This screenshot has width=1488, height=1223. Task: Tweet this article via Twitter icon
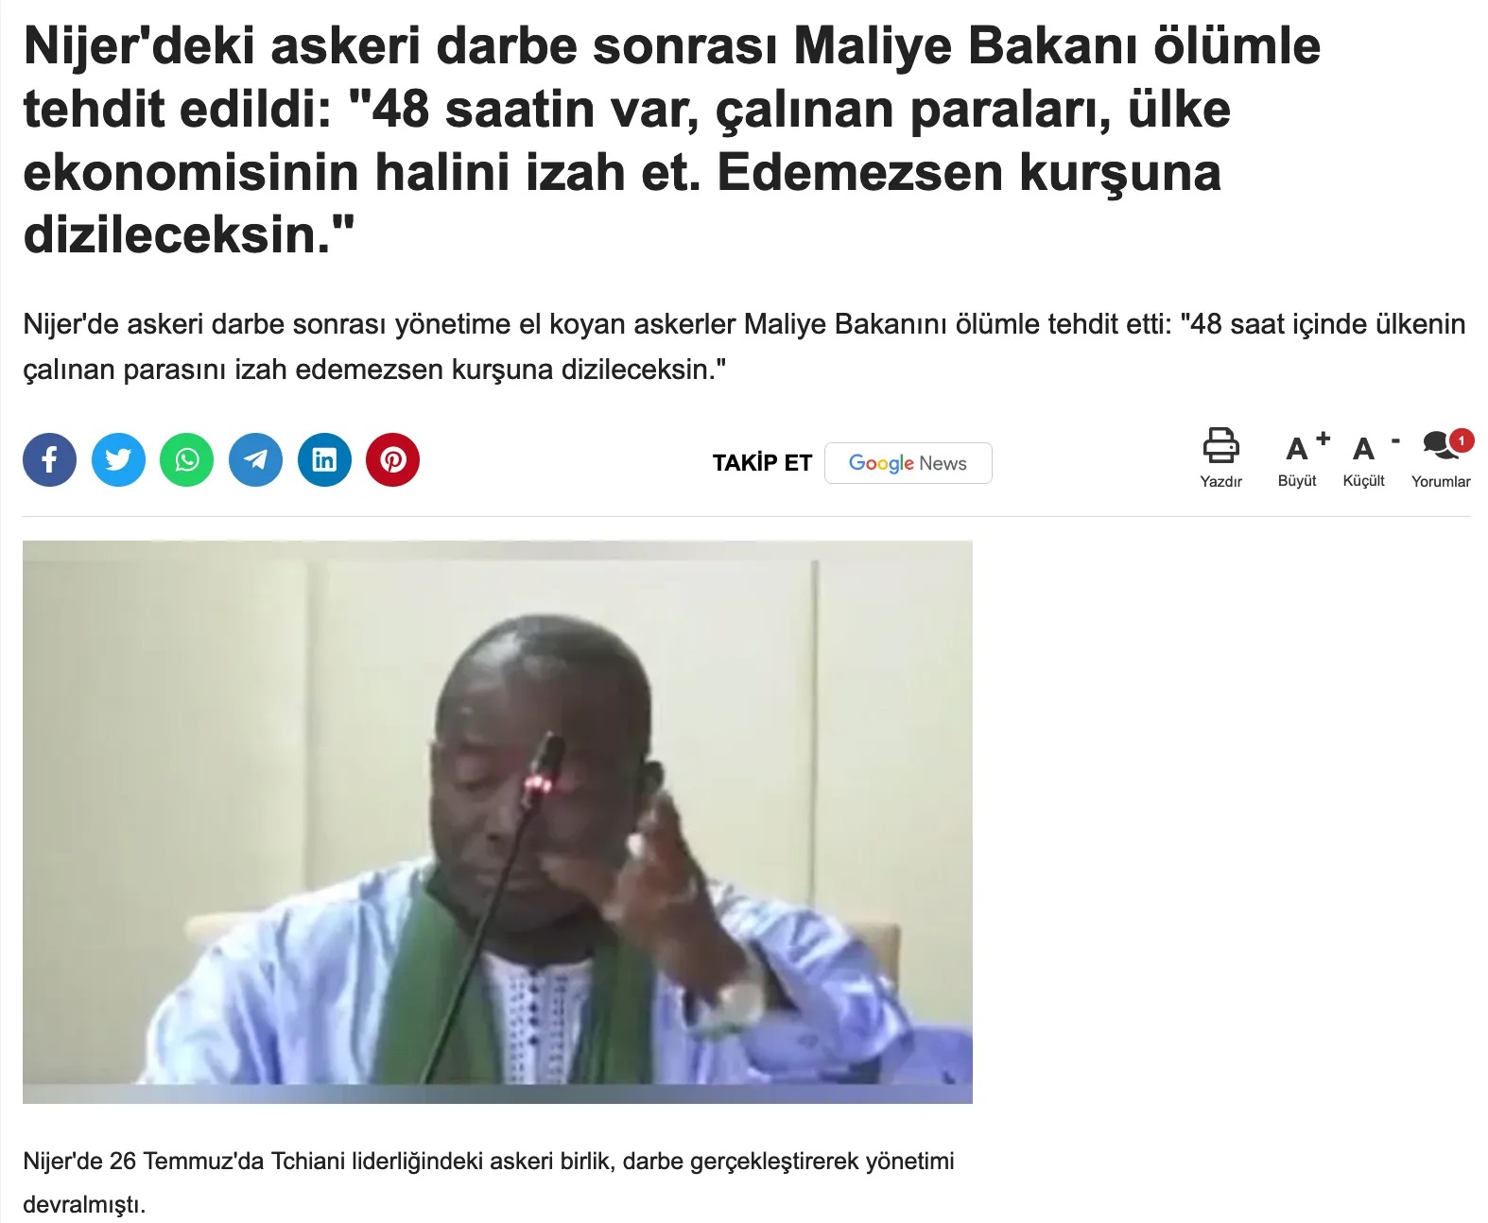point(118,460)
